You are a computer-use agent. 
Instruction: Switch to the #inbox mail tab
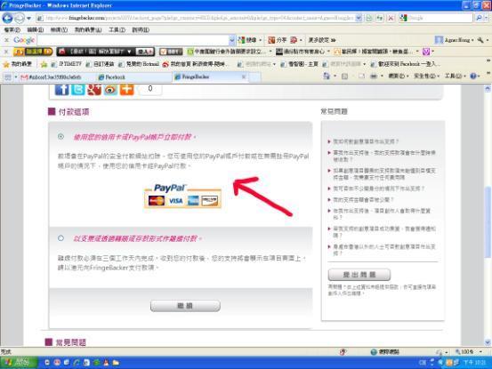56,77
